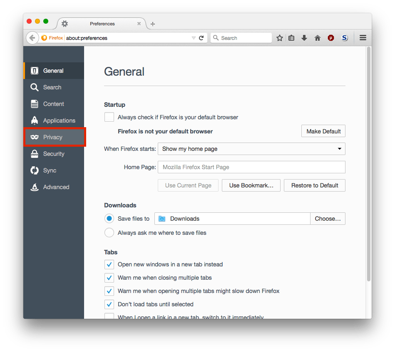Reload the page with the refresh icon
This screenshot has width=395, height=352.
tap(201, 38)
